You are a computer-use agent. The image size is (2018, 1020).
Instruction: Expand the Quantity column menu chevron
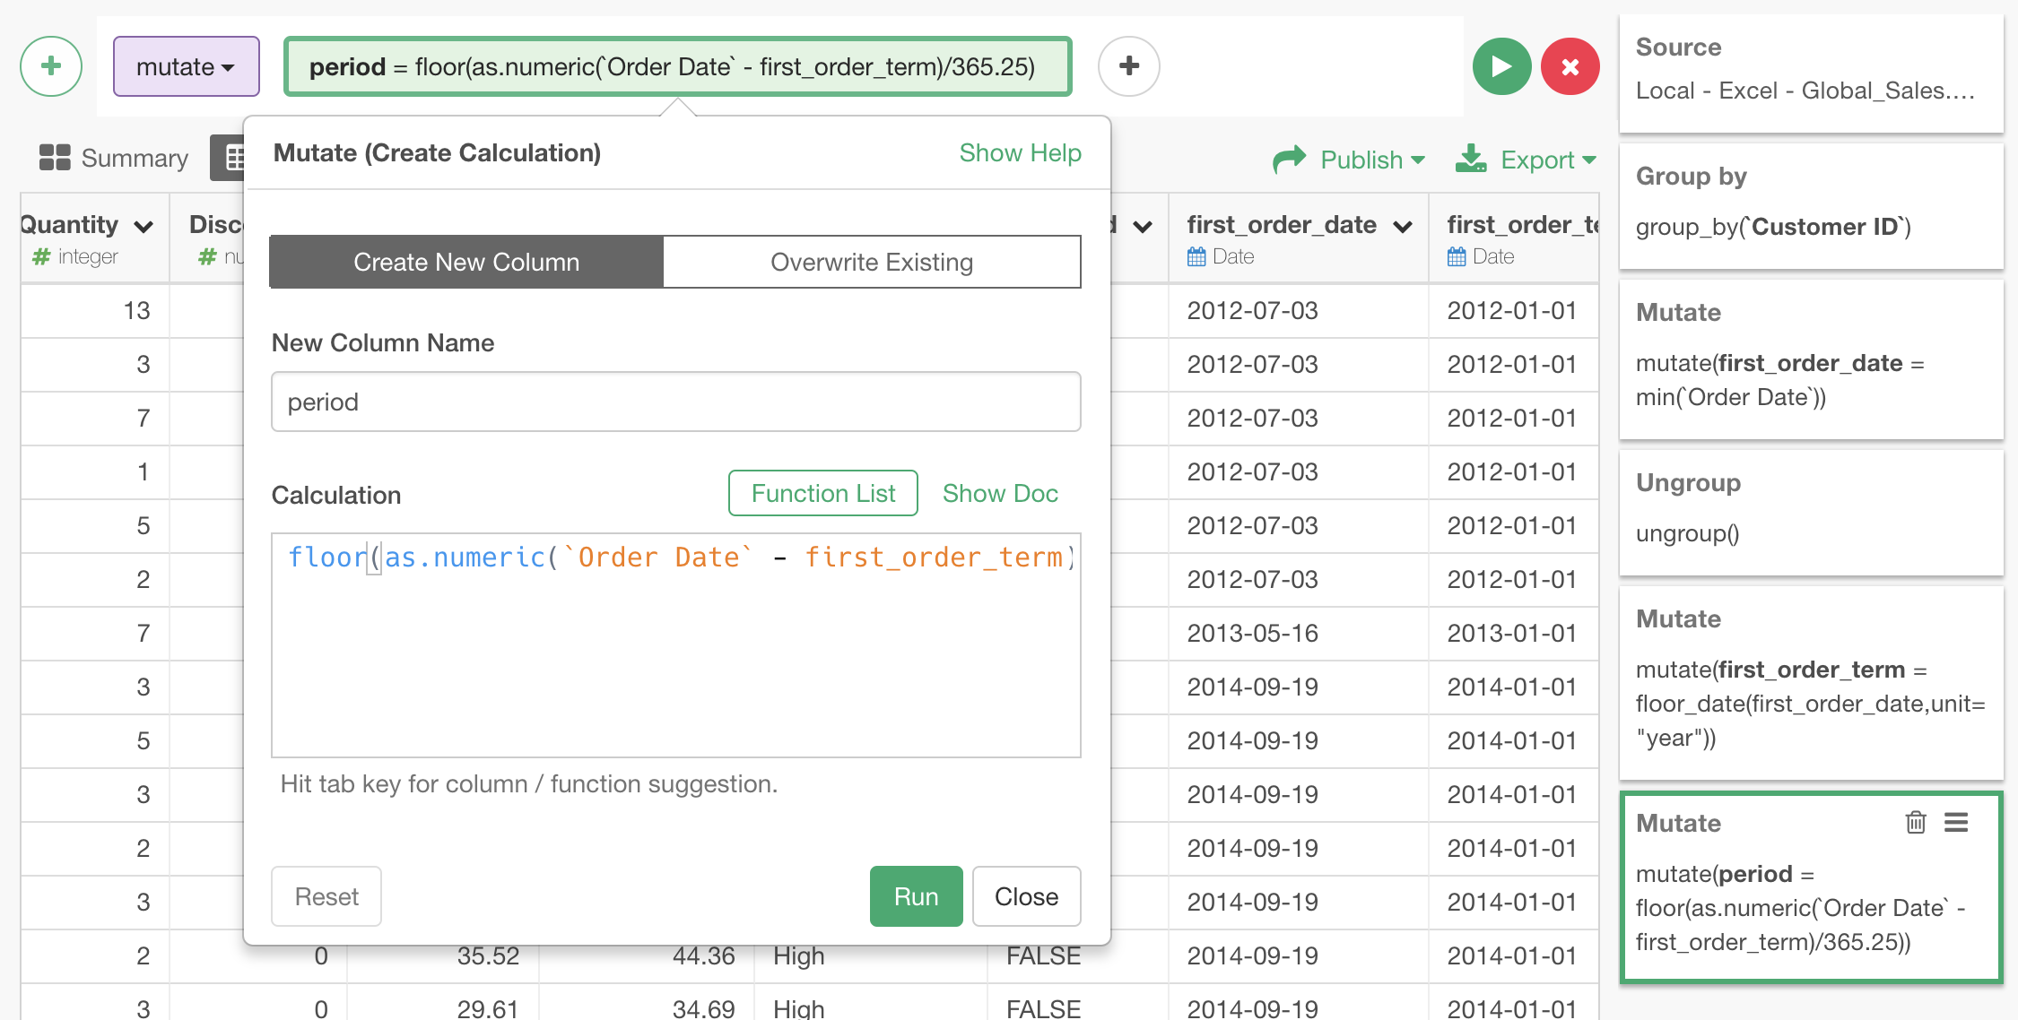click(144, 226)
